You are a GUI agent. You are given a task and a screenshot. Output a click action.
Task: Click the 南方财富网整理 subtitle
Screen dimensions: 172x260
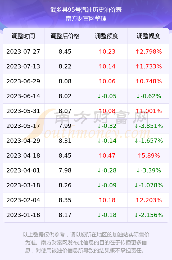pos(86,18)
